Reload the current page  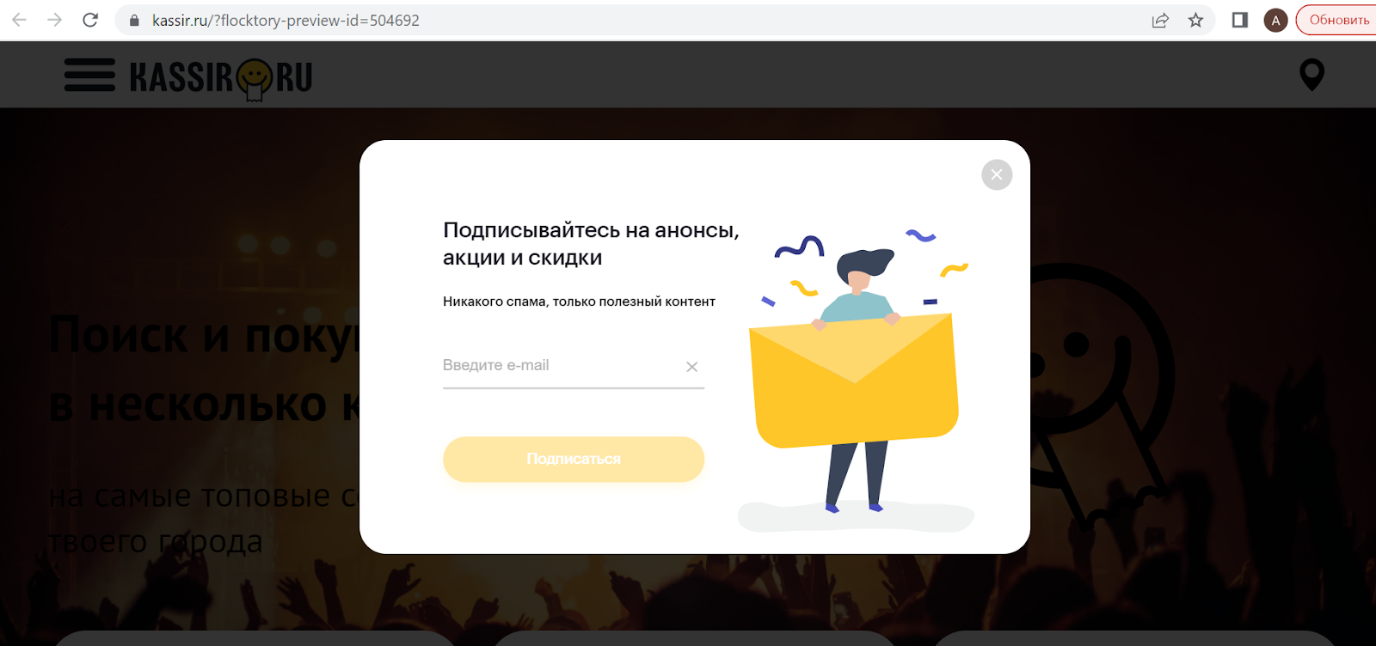pos(90,20)
